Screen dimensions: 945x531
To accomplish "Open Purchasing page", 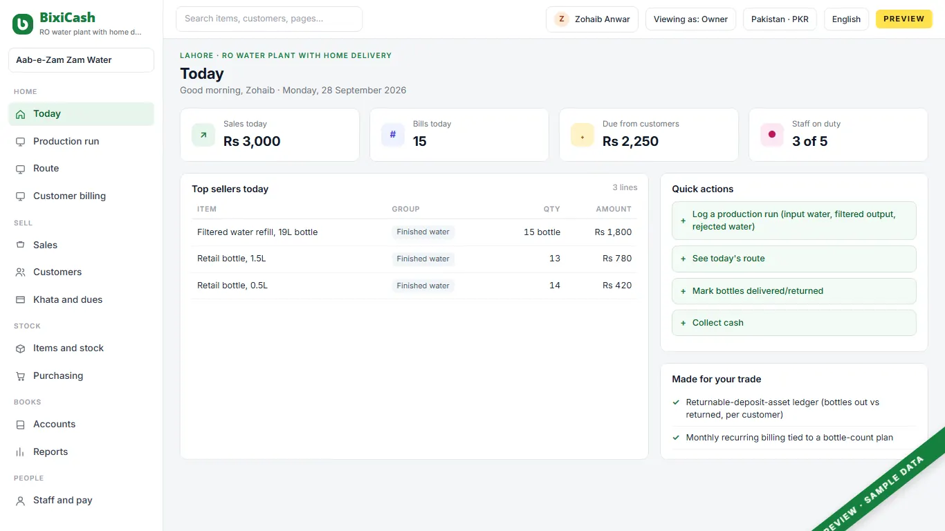I will tap(81, 376).
